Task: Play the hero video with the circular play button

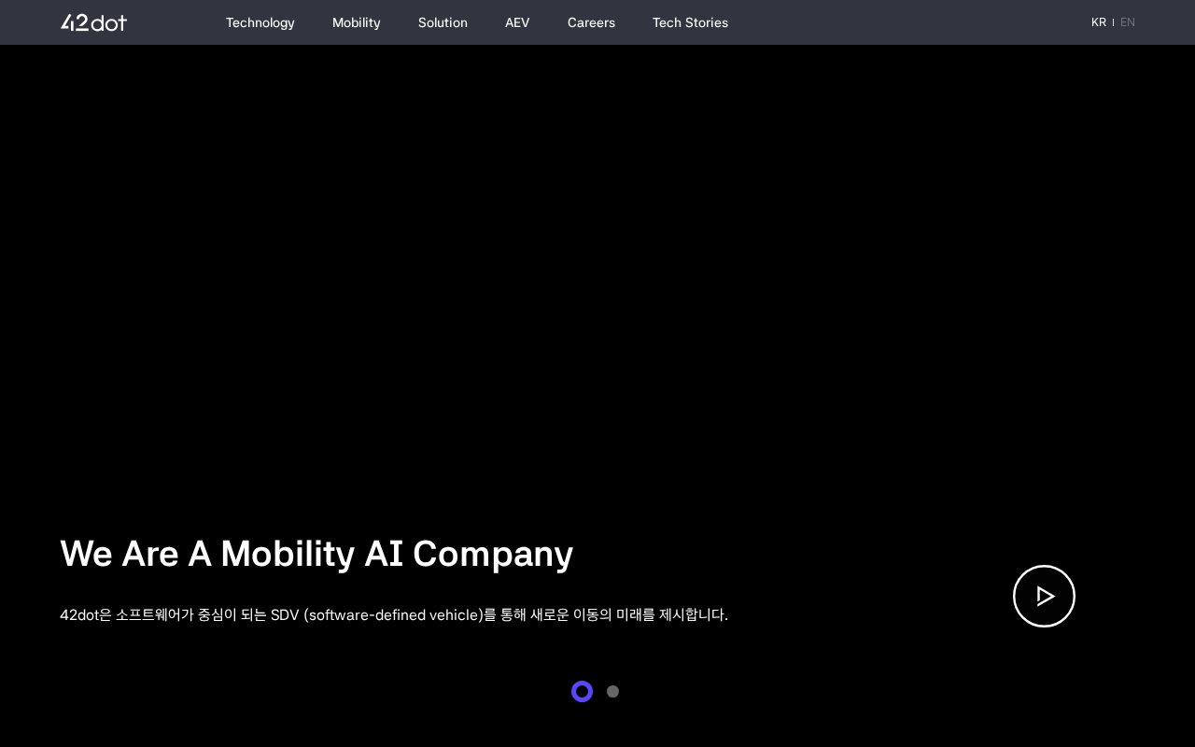Action: (1044, 596)
